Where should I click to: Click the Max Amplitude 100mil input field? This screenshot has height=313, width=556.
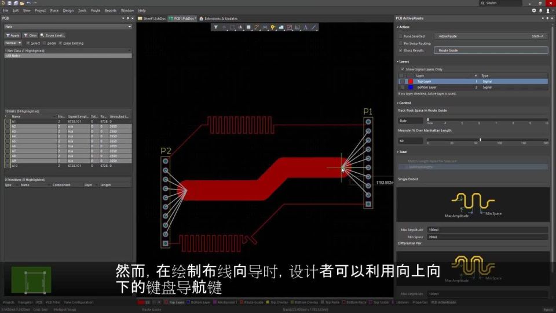pyautogui.click(x=487, y=230)
